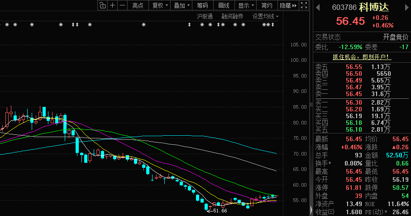Open the 抓住机会，即刻开户 account link
The width and height of the screenshot is (411, 216).
point(362,57)
